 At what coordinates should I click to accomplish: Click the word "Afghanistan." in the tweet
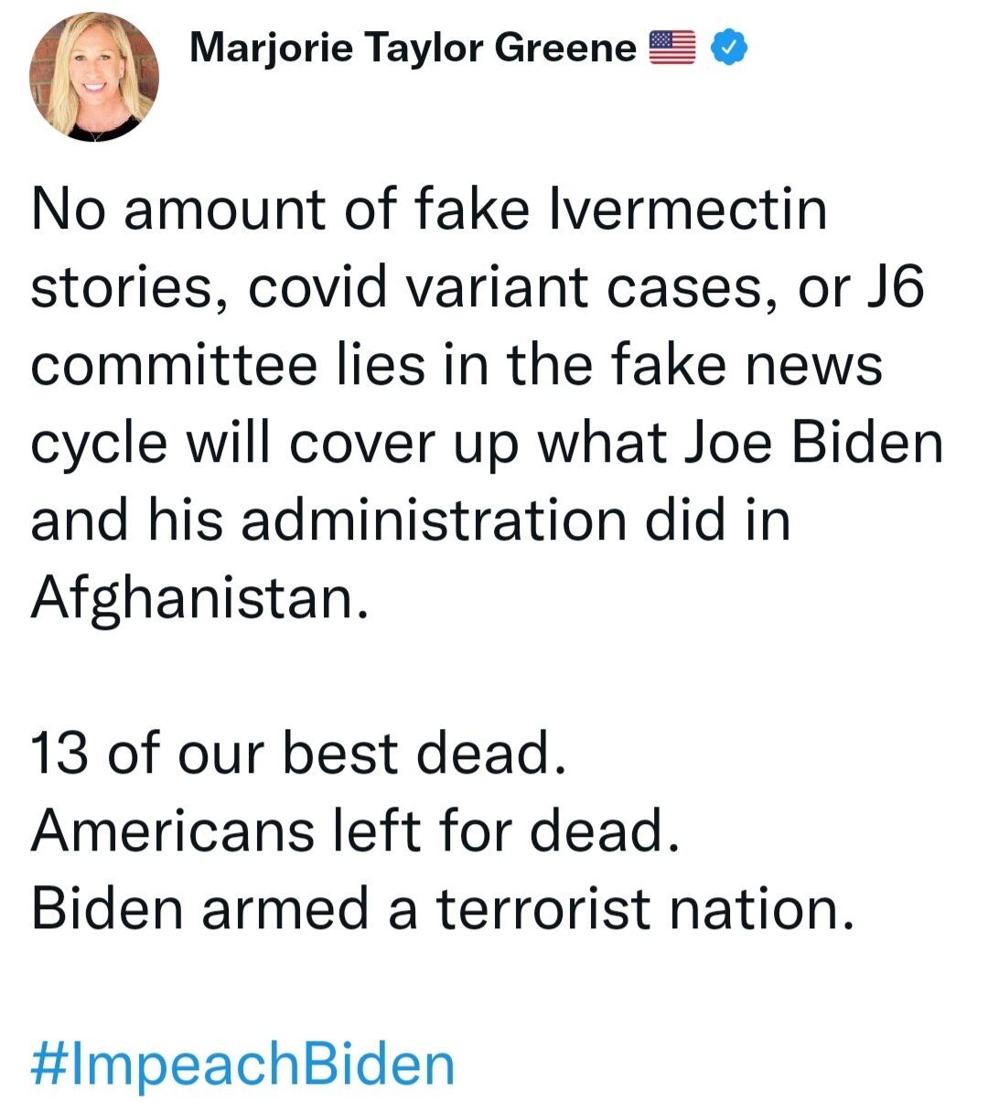click(x=200, y=598)
